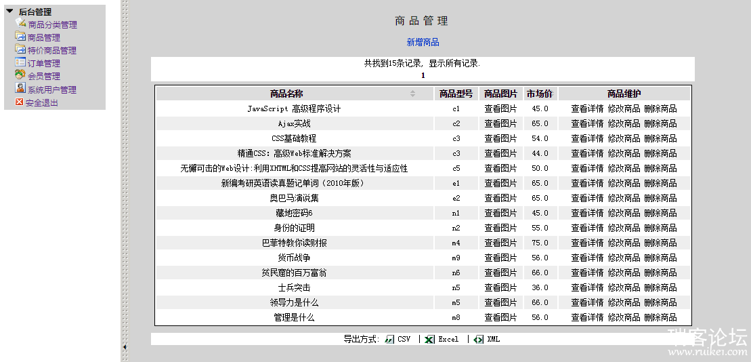Edit product 藏地密码6
Screen dimensions: 751x362
pos(624,213)
